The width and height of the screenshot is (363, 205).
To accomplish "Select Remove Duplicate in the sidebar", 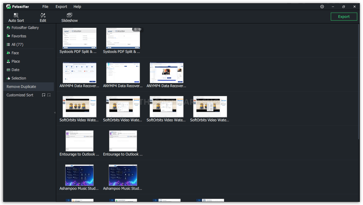I will [x=28, y=87].
